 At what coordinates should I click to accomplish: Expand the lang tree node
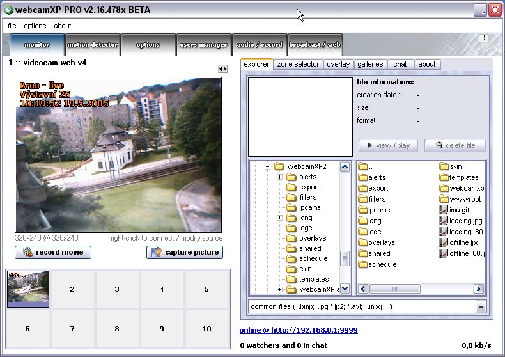pos(279,218)
